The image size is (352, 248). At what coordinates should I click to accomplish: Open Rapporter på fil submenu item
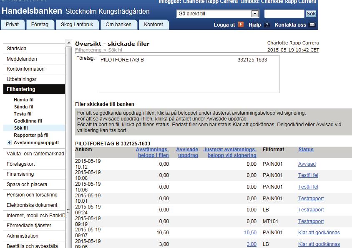(x=31, y=135)
